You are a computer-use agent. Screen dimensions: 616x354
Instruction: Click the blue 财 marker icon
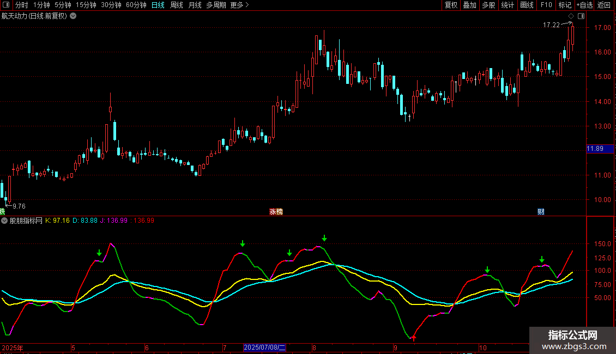(541, 211)
